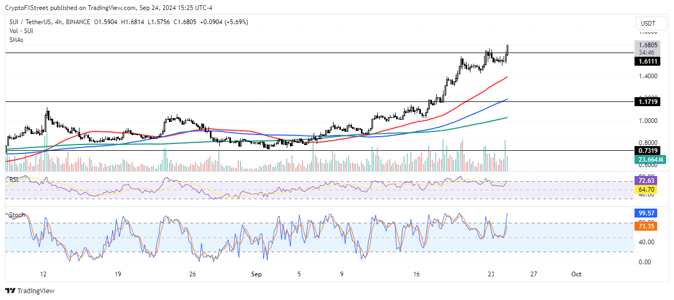
Task: Click the Oct label on time axis
Action: click(576, 274)
